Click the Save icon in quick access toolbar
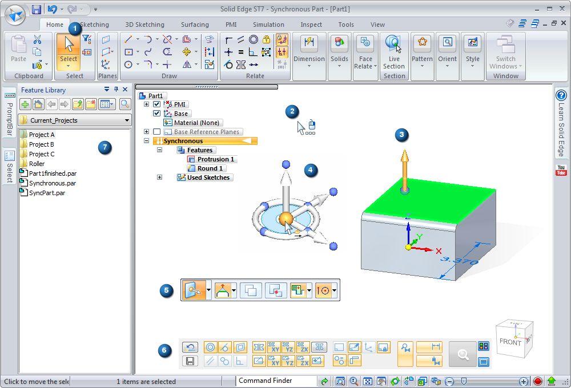The height and width of the screenshot is (388, 571). 37,9
